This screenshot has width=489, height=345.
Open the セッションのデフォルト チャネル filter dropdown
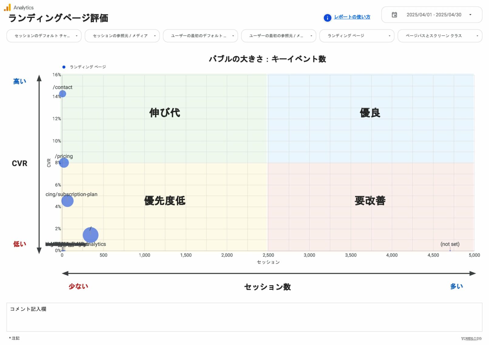click(44, 36)
